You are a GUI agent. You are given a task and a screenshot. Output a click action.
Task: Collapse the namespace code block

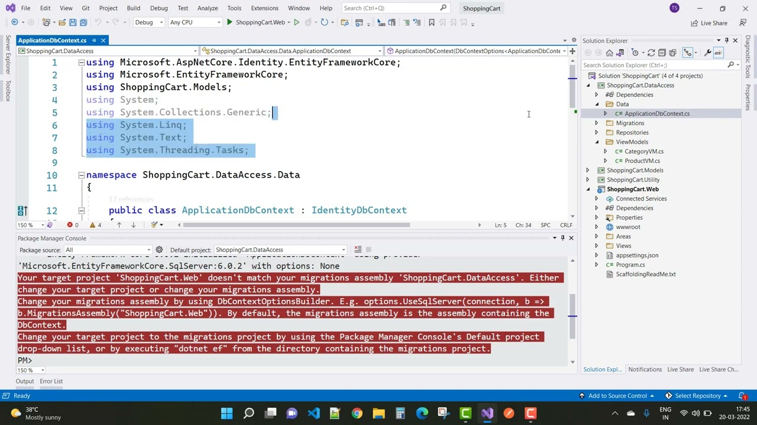tap(82, 175)
